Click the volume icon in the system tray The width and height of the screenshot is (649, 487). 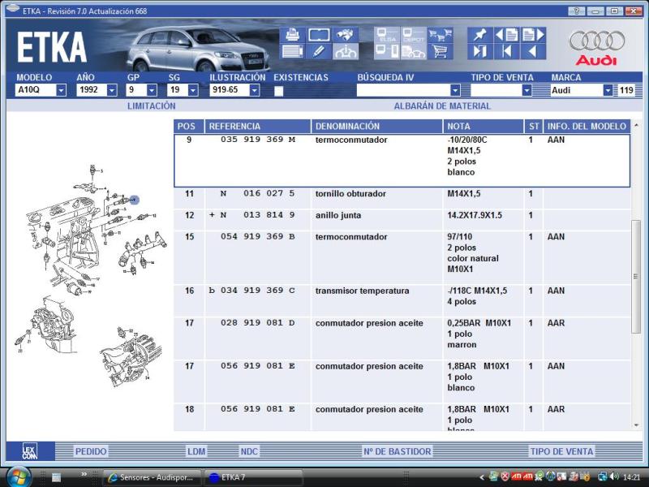coord(614,476)
